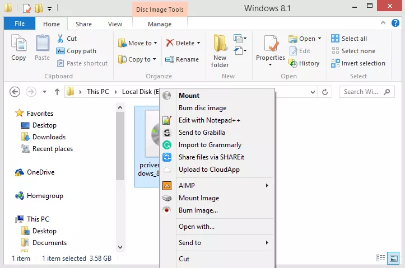Switch to Large icons view in status bar

click(x=393, y=258)
